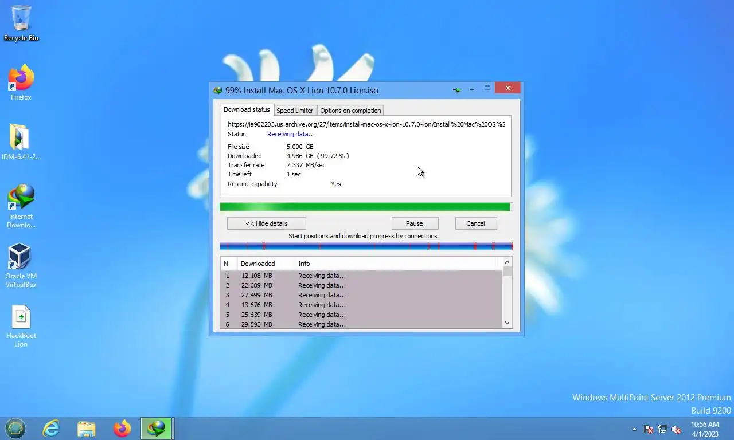
Task: Select IDM download taskbar button
Action: (157, 428)
